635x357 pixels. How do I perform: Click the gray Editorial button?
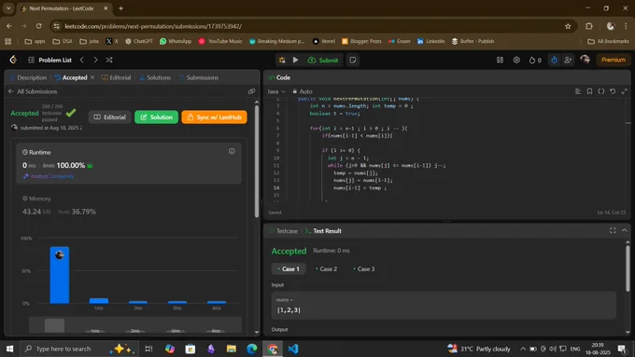tap(110, 117)
